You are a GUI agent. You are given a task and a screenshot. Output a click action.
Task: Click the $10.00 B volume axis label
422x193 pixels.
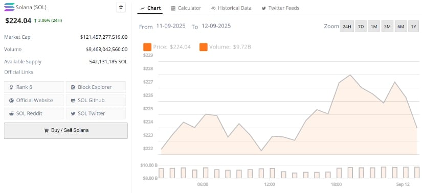coord(149,165)
